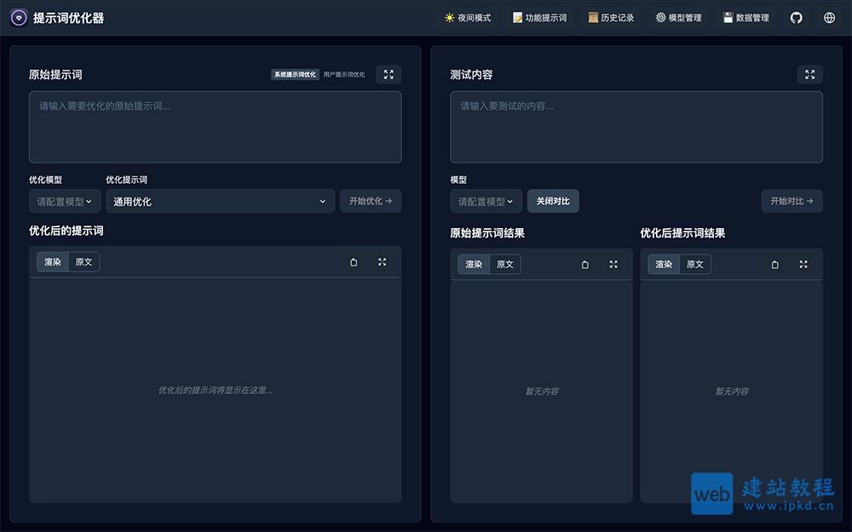Image resolution: width=852 pixels, height=532 pixels.
Task: Select 用户提示词优化 mode
Action: coord(344,74)
